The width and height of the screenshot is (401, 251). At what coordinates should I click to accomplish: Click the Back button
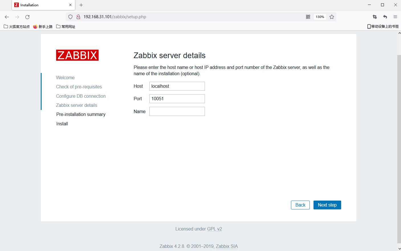[x=300, y=205]
